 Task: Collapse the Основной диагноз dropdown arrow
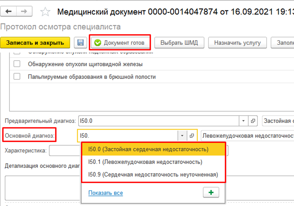click(x=182, y=136)
